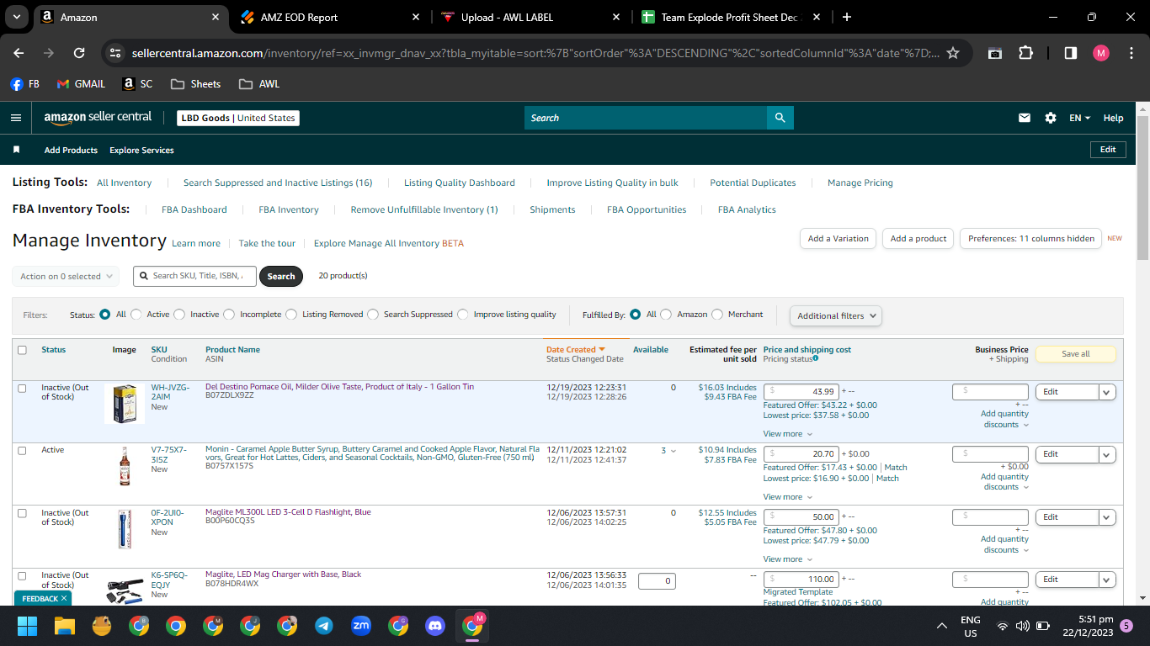Open Discord from the taskbar

(435, 626)
